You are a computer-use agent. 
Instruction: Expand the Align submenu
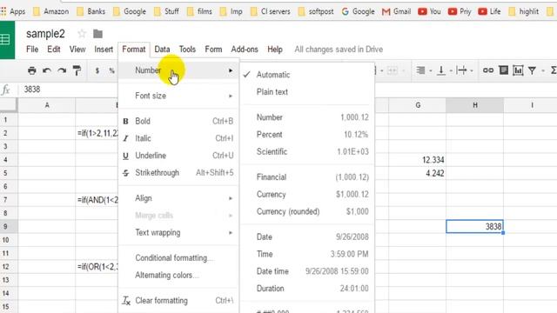178,198
